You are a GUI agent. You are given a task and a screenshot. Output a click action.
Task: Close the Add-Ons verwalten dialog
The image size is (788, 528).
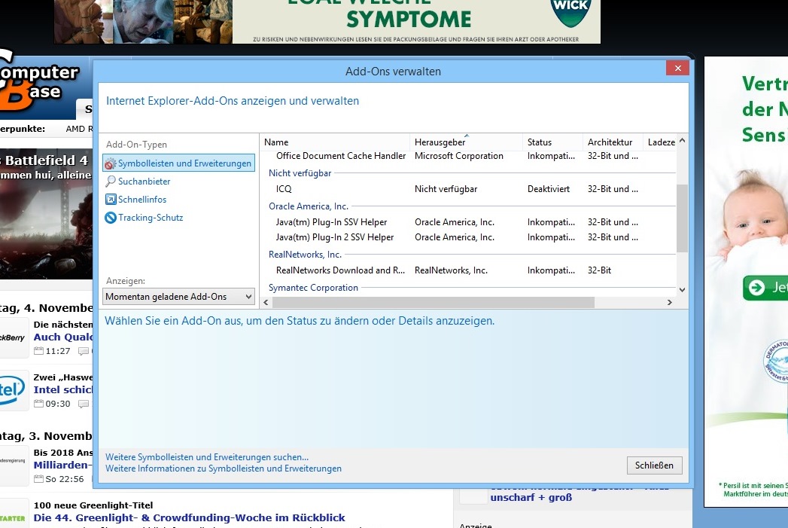(677, 68)
